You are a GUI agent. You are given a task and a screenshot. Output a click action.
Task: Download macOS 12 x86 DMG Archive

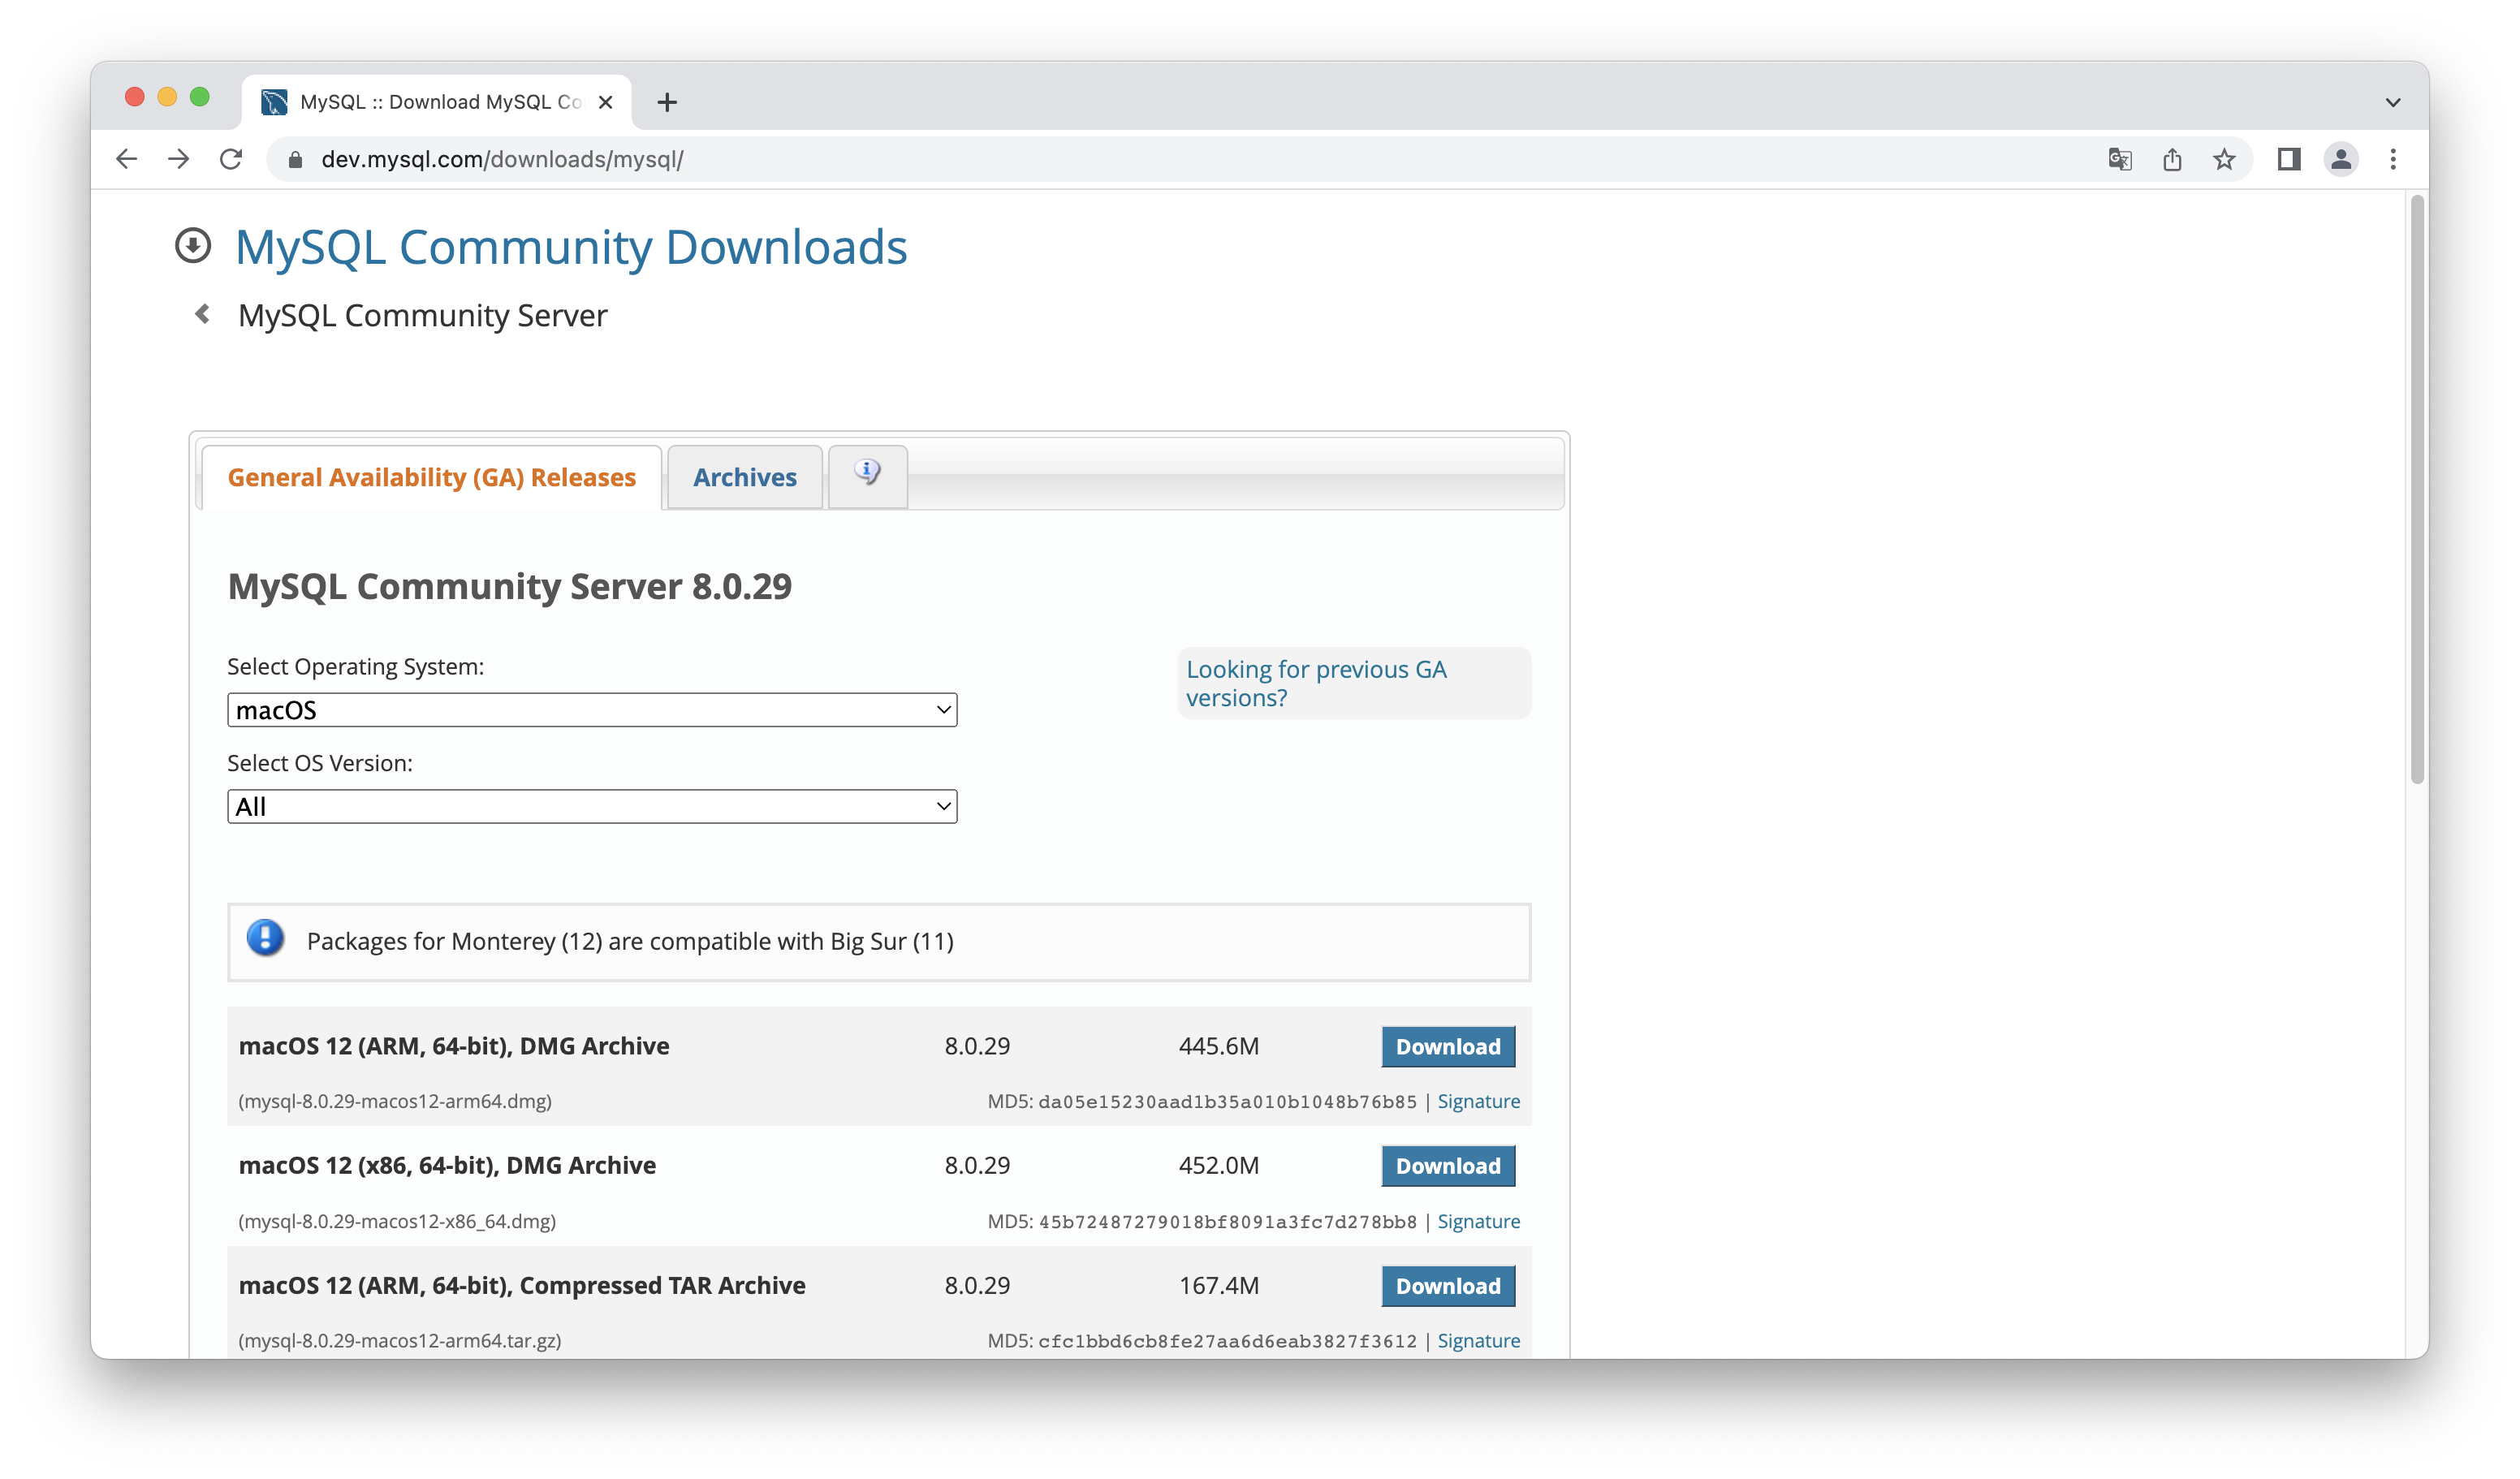(x=1448, y=1166)
